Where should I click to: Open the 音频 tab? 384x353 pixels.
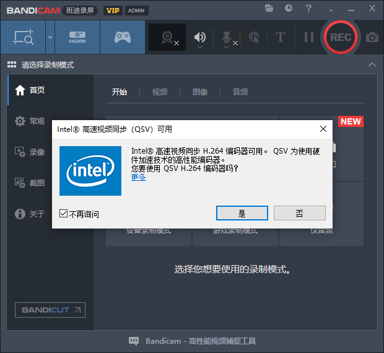pyautogui.click(x=240, y=92)
